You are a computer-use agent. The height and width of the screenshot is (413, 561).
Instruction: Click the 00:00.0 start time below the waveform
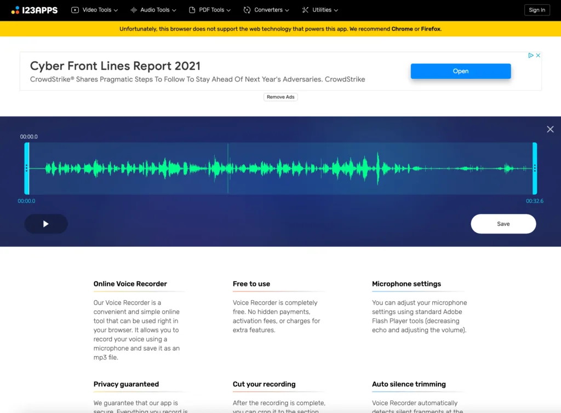pyautogui.click(x=26, y=201)
